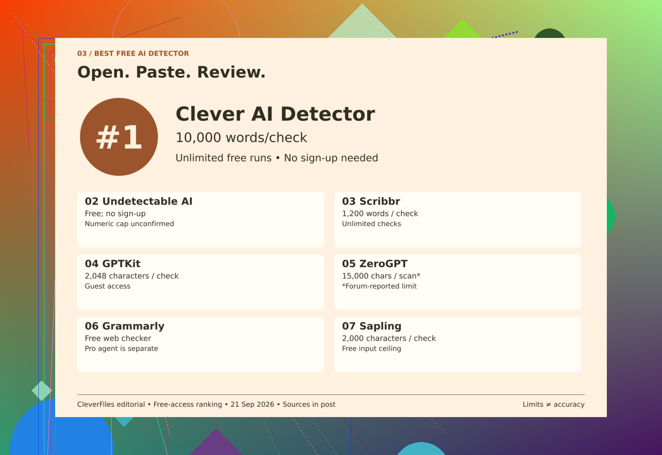
Task: Click the 'Limits ≠ accuracy' footer note
Action: [553, 405]
